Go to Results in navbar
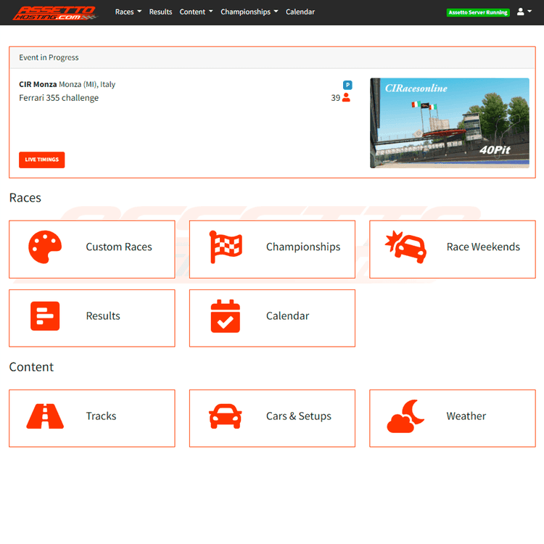 click(x=160, y=12)
